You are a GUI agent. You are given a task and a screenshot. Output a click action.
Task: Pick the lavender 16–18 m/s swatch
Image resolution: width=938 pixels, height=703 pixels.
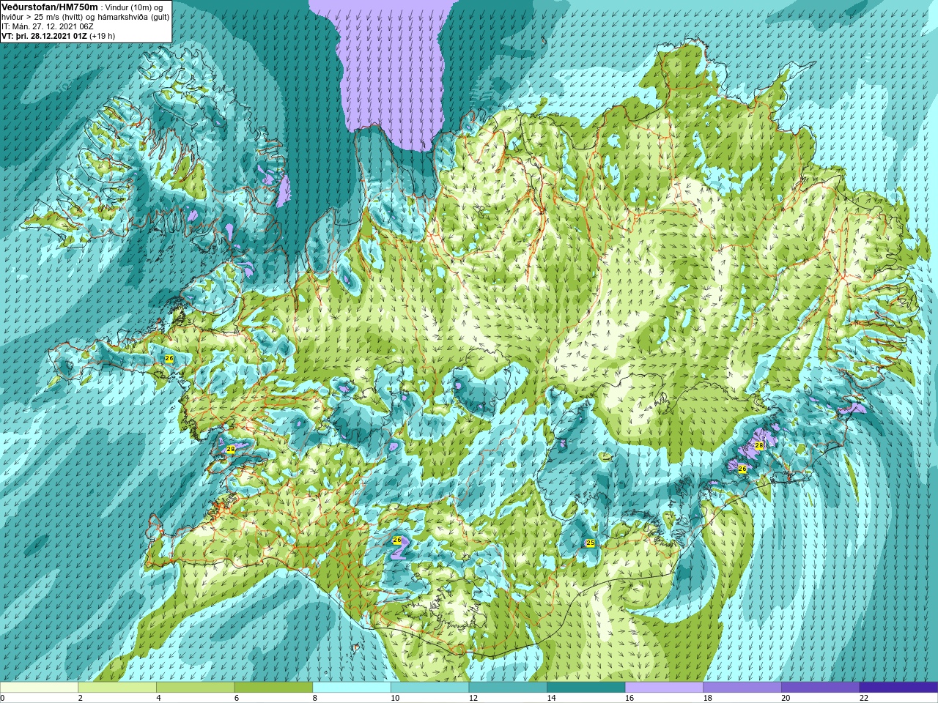click(x=664, y=687)
